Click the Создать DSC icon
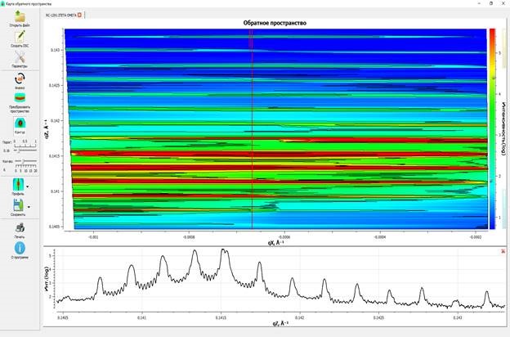The width and height of the screenshot is (510, 337). [x=20, y=37]
